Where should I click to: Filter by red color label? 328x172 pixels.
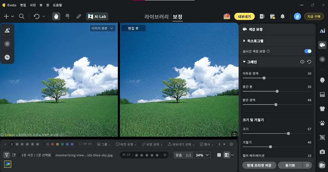[x=52, y=144]
